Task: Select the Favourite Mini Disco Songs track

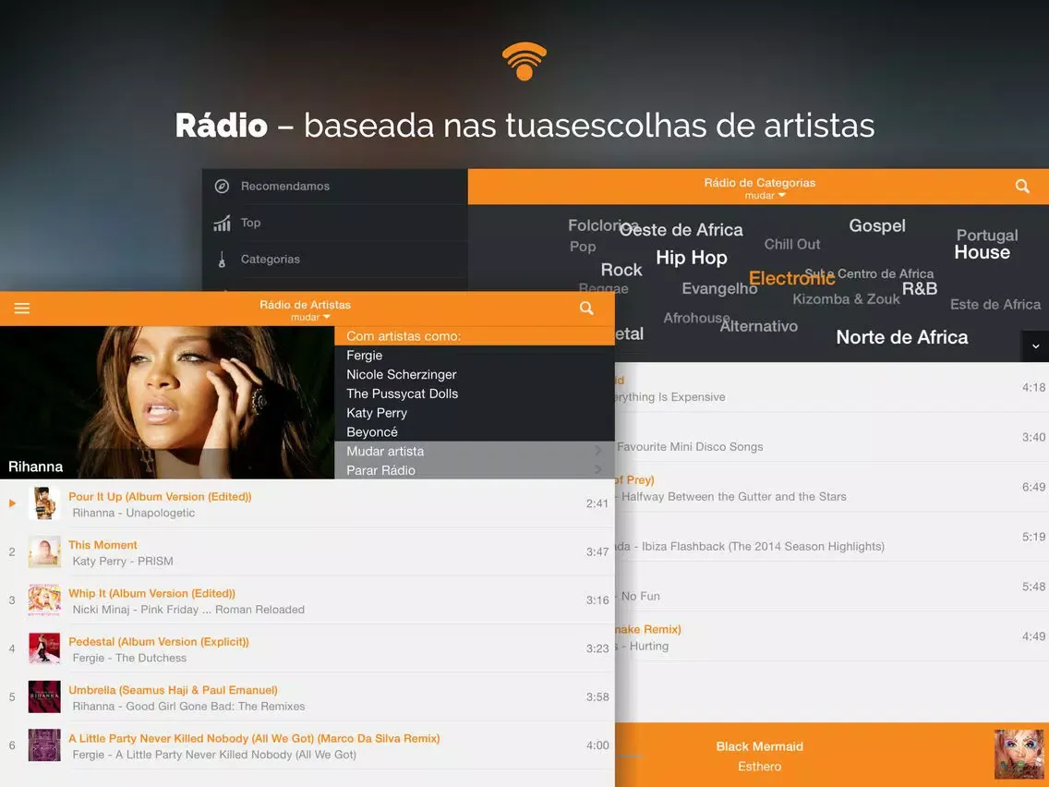Action: coord(832,437)
